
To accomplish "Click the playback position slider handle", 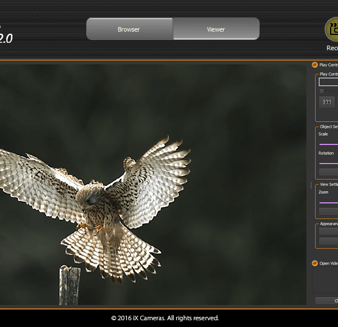I will [322, 91].
